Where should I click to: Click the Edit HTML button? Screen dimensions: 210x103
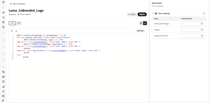coord(140,31)
